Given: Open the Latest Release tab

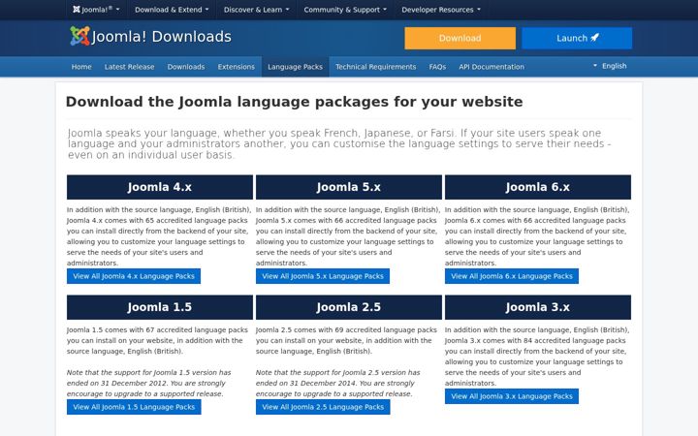Looking at the screenshot, I should click(x=130, y=67).
